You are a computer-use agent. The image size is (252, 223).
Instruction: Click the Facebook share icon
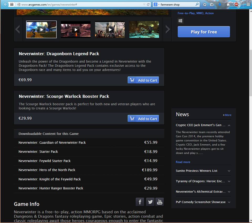[x=140, y=202]
